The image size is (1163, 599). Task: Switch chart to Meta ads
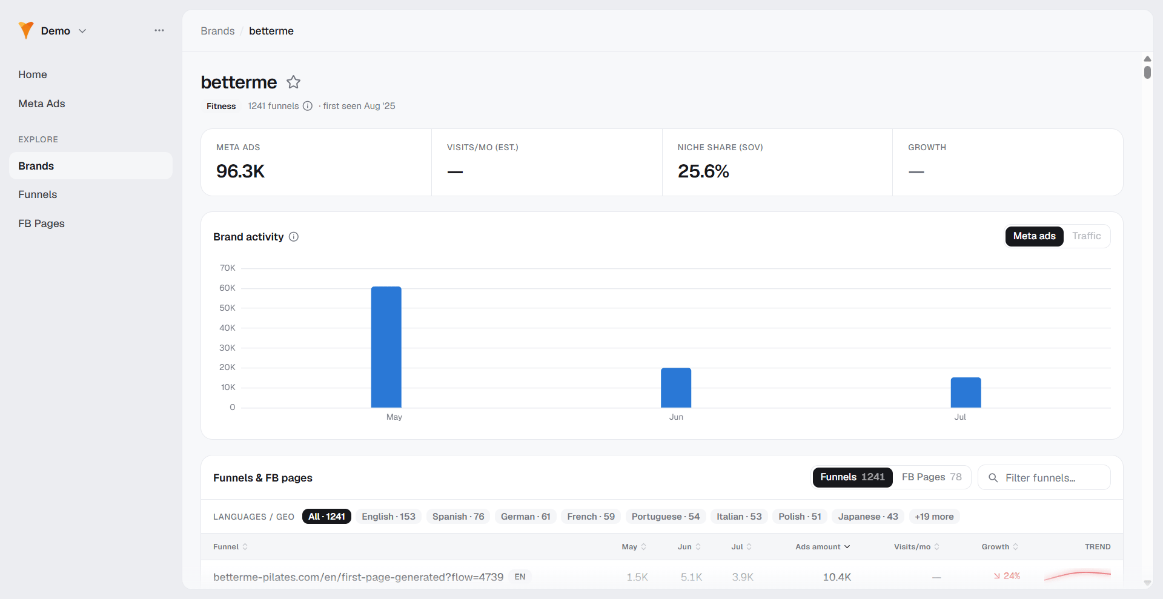tap(1035, 236)
